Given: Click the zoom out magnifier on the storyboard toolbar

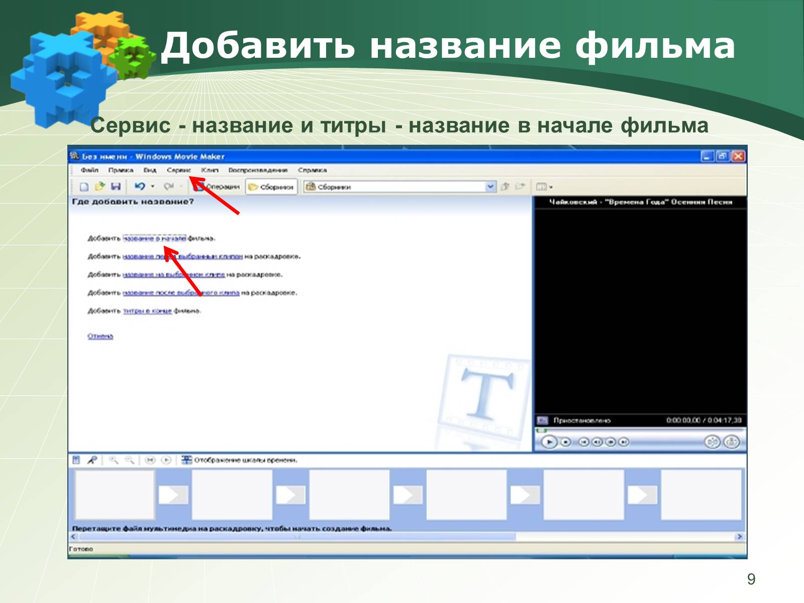Looking at the screenshot, I should click(130, 460).
